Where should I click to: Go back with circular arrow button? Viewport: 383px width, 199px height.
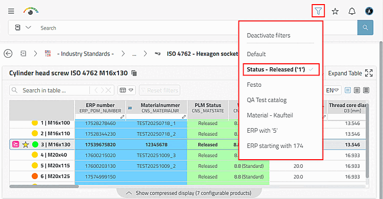click(x=8, y=54)
